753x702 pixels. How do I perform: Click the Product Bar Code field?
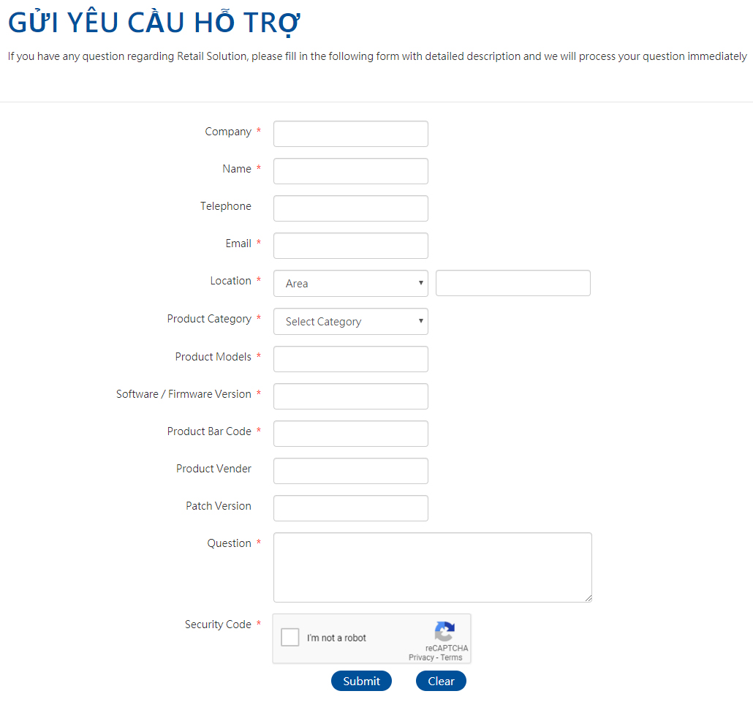[351, 434]
